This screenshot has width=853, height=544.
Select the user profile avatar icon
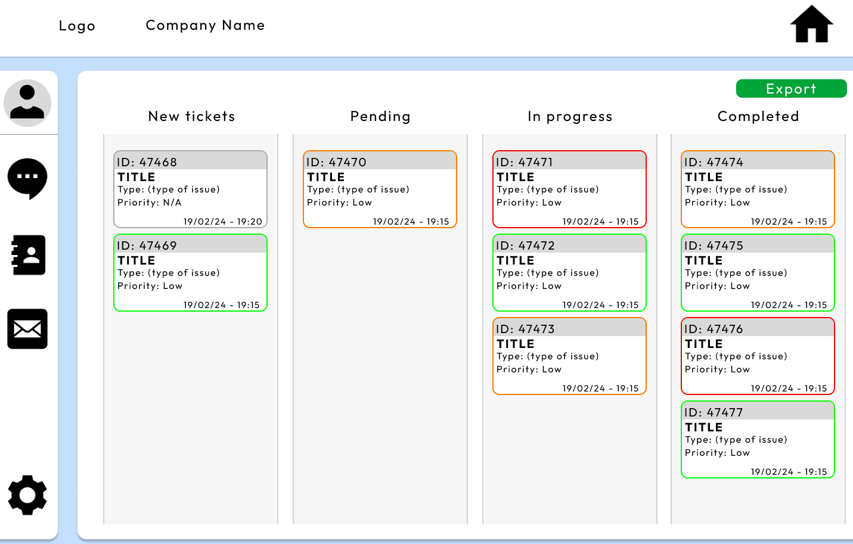(27, 102)
